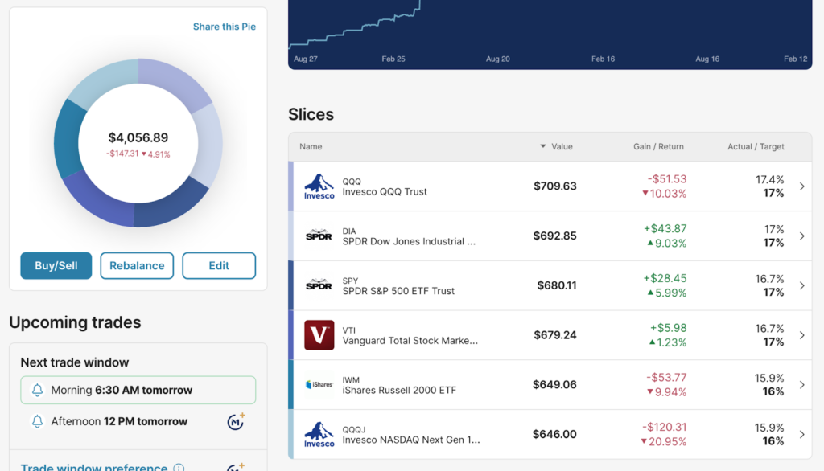Click the Invesco logo for QQQJ

tap(319, 434)
